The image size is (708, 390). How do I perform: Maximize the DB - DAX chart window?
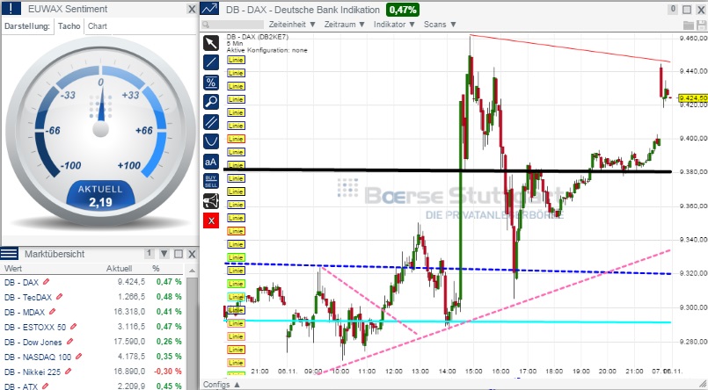687,10
